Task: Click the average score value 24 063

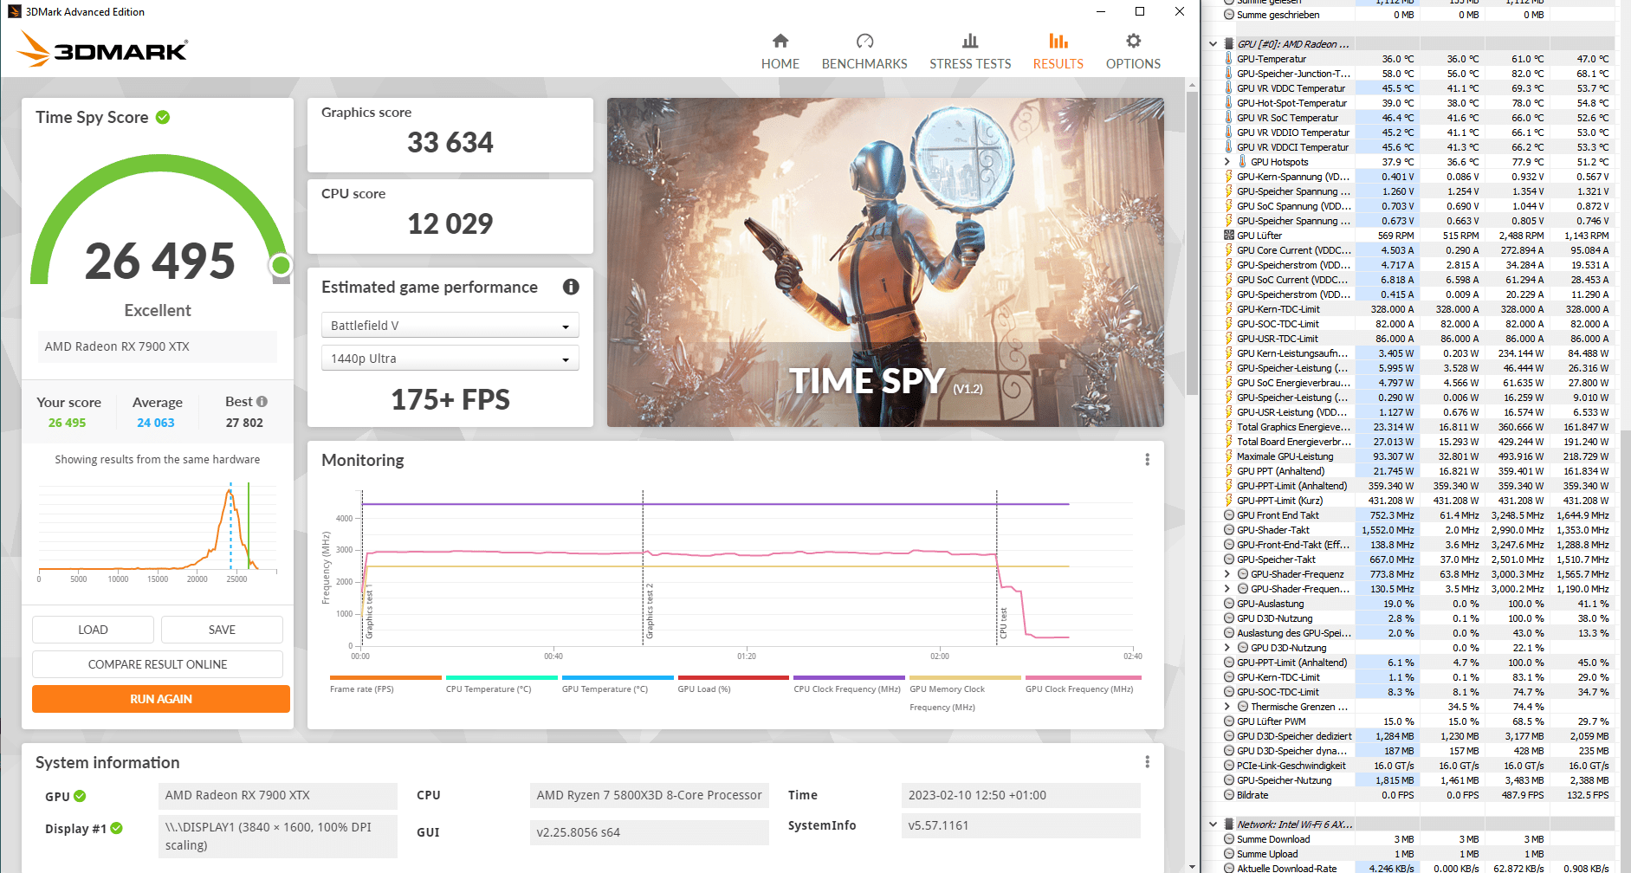Action: [x=156, y=423]
